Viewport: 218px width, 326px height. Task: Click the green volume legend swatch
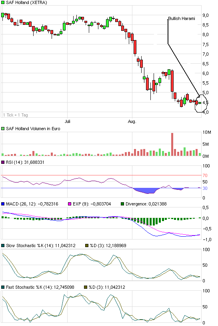3,129
